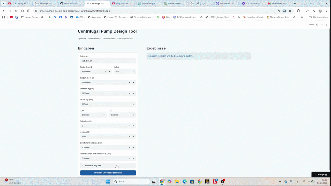The width and height of the screenshot is (331, 186).
Task: Click the Streamlit favorite star icon
Action: point(317,25)
